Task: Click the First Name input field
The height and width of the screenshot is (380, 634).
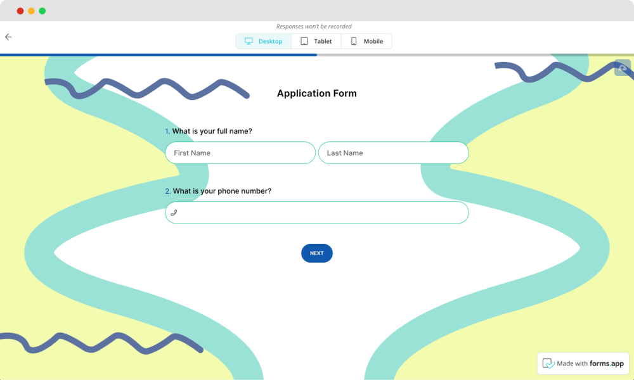Action: click(x=240, y=153)
